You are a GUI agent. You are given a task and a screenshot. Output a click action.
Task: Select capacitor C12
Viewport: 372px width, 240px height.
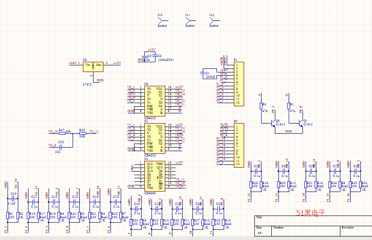click(x=54, y=202)
